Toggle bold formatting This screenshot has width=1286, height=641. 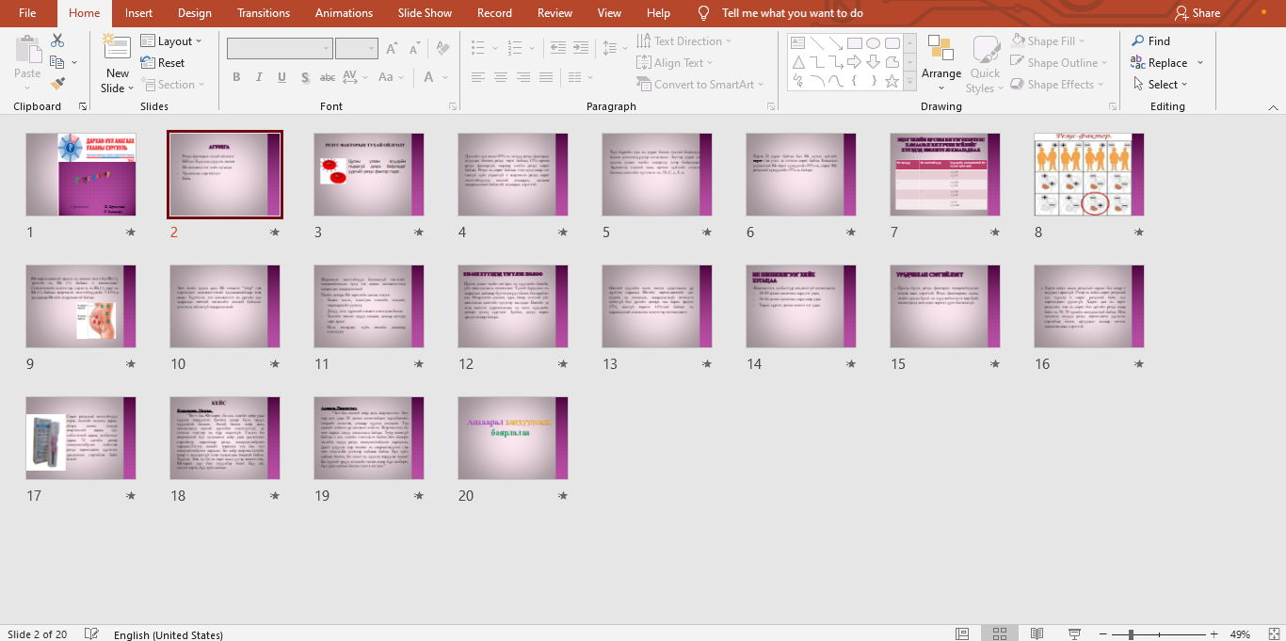coord(236,77)
